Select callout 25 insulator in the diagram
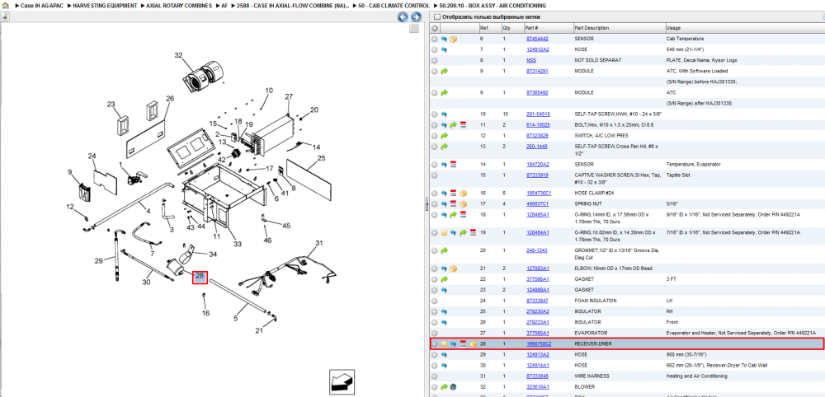The image size is (825, 397). click(322, 157)
